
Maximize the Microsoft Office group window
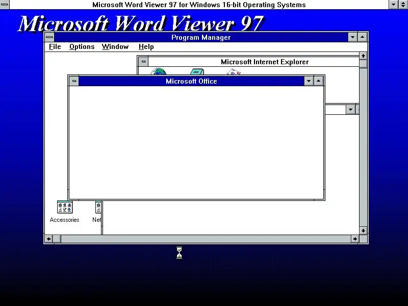318,81
